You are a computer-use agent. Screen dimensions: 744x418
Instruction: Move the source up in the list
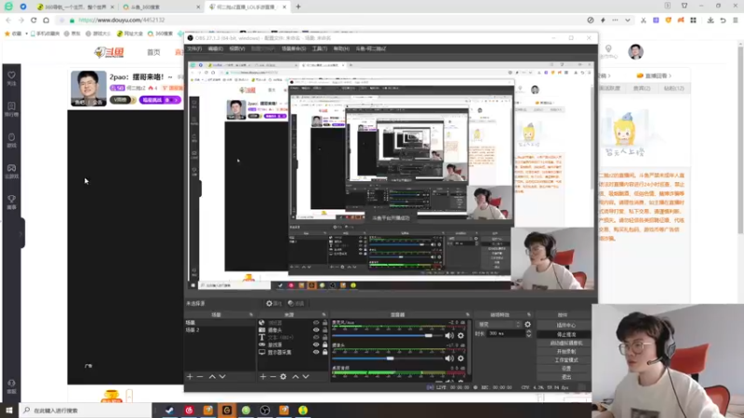295,377
